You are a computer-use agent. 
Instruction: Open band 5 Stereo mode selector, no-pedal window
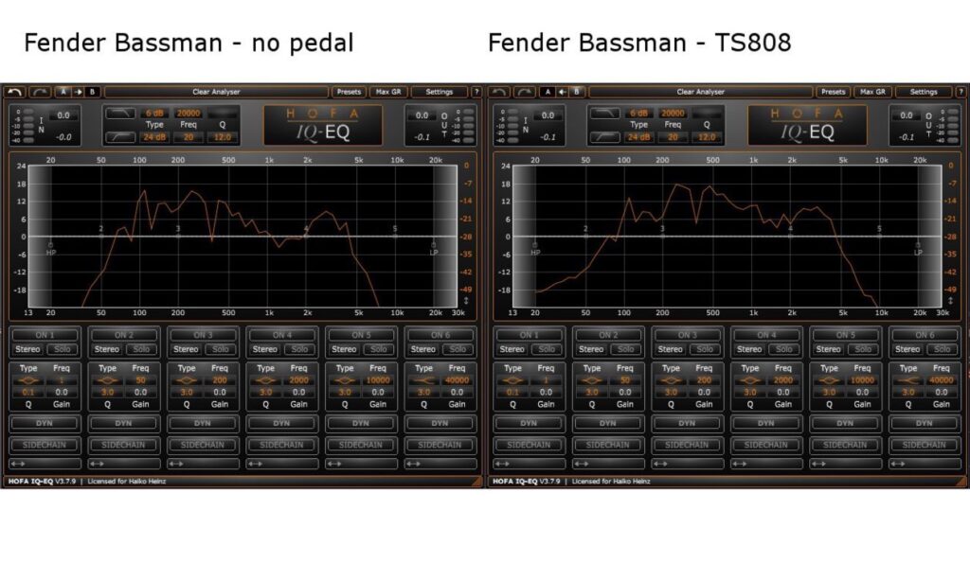344,350
